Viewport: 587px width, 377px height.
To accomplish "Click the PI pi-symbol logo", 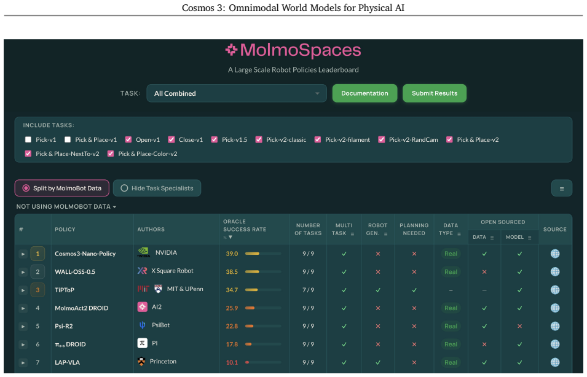I will (x=142, y=343).
